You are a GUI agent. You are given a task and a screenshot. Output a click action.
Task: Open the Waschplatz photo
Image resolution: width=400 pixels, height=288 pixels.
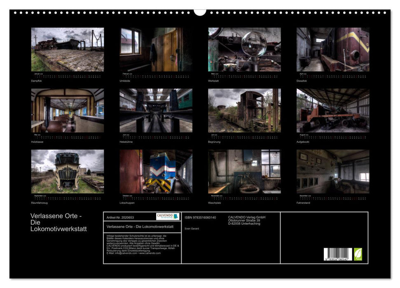tap(244, 171)
